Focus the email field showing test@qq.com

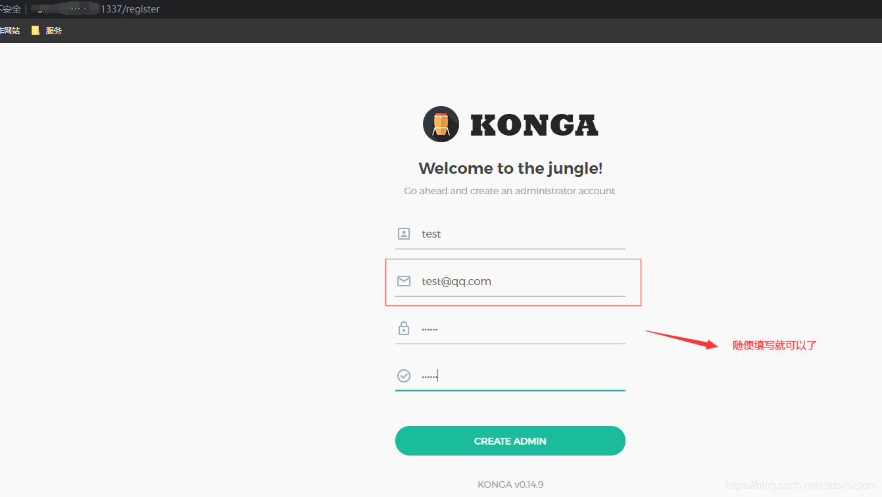click(510, 282)
